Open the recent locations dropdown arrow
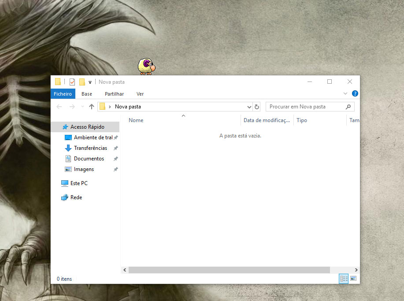This screenshot has height=301, width=404. click(82, 107)
